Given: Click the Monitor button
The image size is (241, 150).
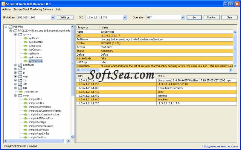Looking at the screenshot, I should (212, 18).
